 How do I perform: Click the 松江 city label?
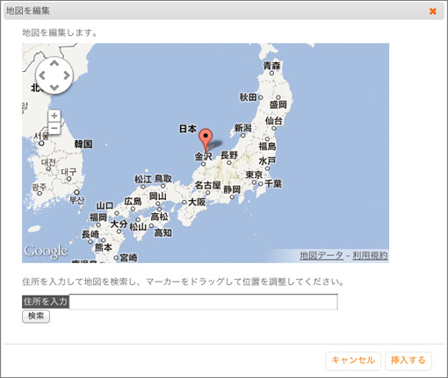[x=143, y=179]
